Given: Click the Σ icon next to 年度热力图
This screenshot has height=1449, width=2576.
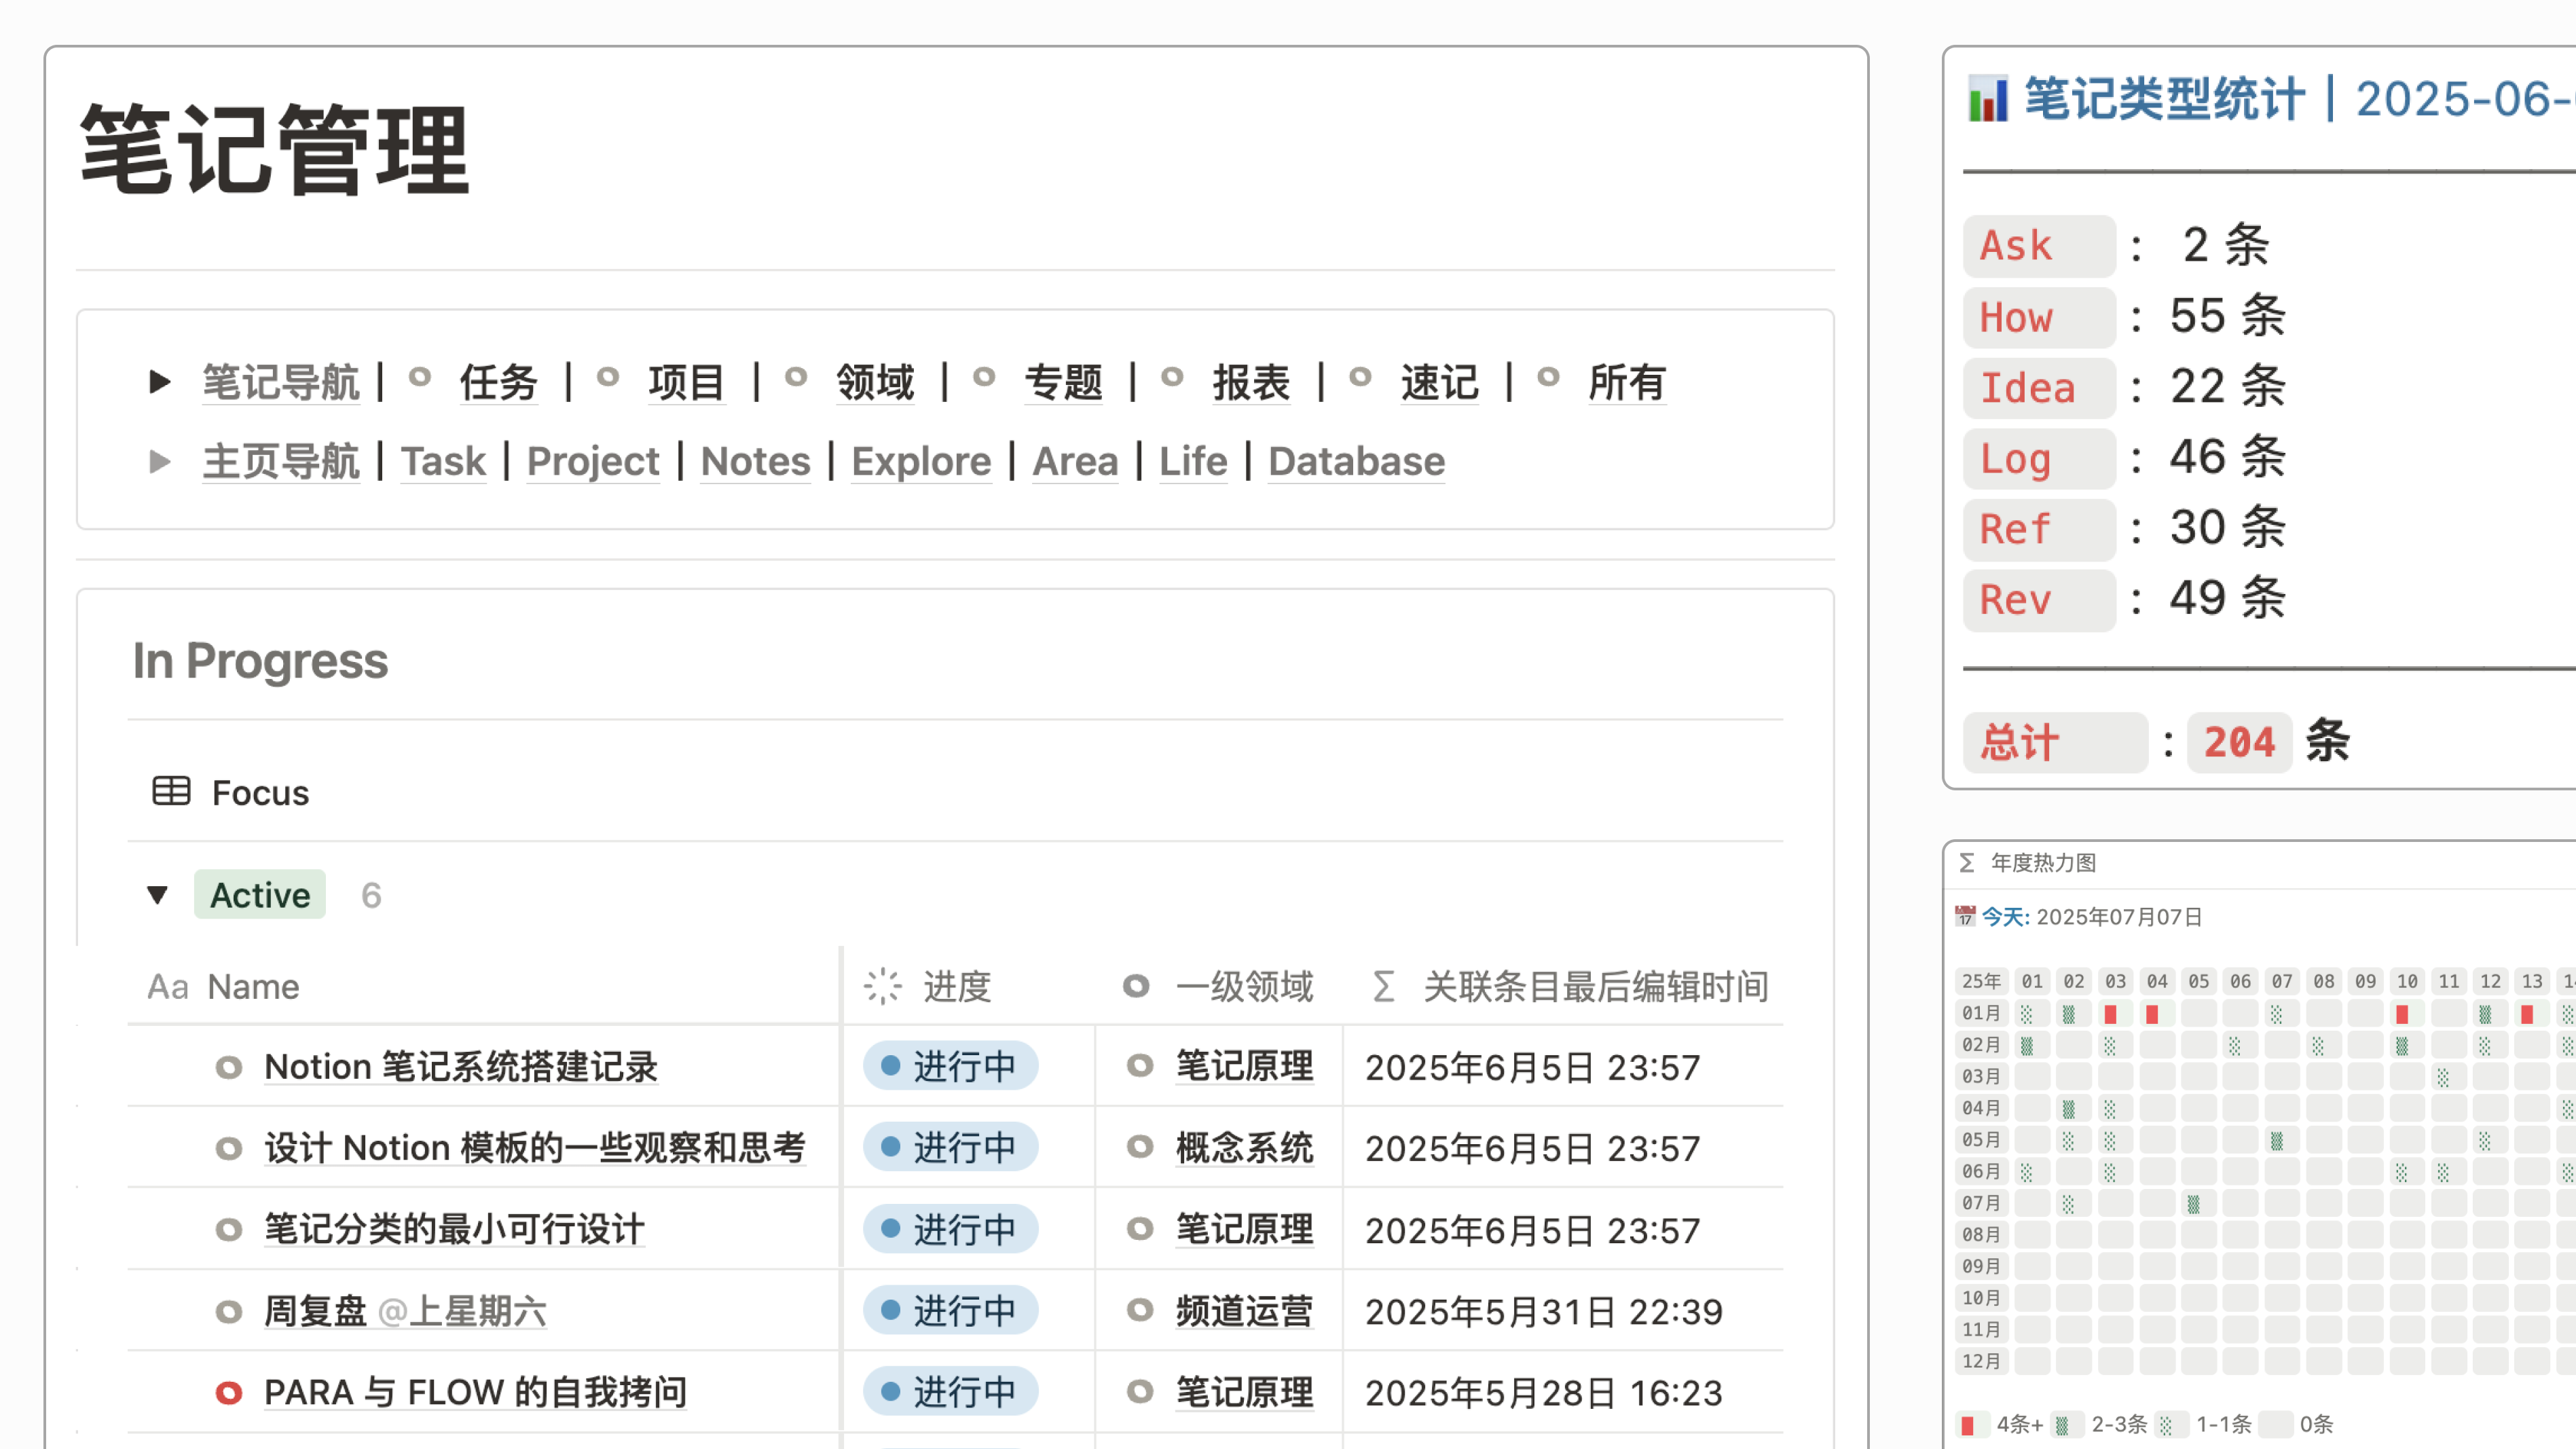Looking at the screenshot, I should pos(1966,862).
